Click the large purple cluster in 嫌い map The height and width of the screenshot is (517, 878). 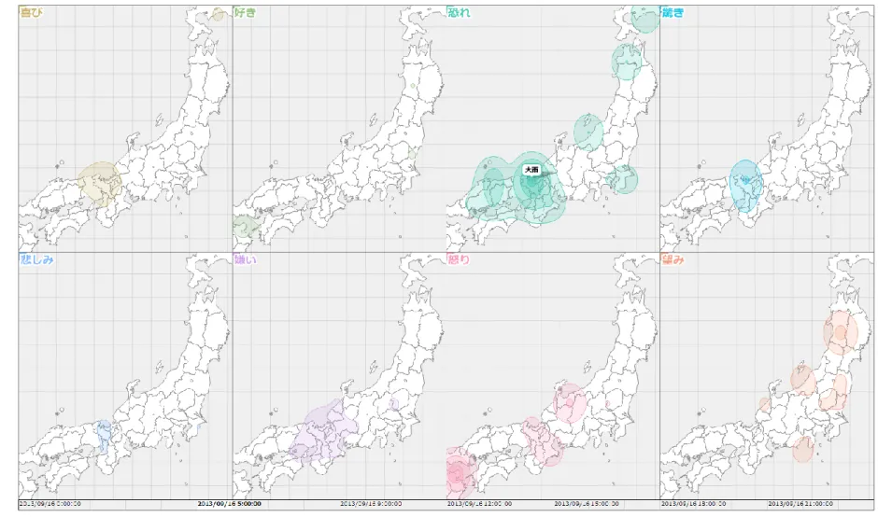(324, 429)
